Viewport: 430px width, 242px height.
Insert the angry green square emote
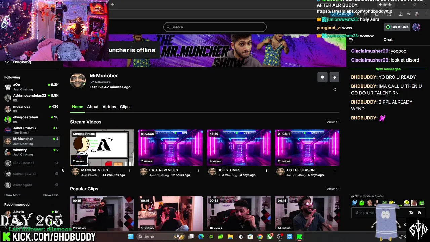(422, 203)
